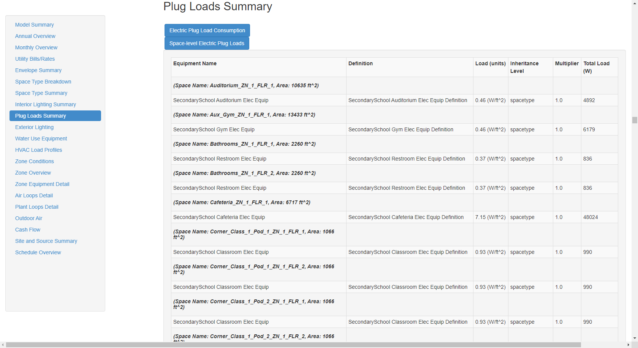The width and height of the screenshot is (638, 348).
Task: Open Utility Bills/Rates
Action: 35,59
